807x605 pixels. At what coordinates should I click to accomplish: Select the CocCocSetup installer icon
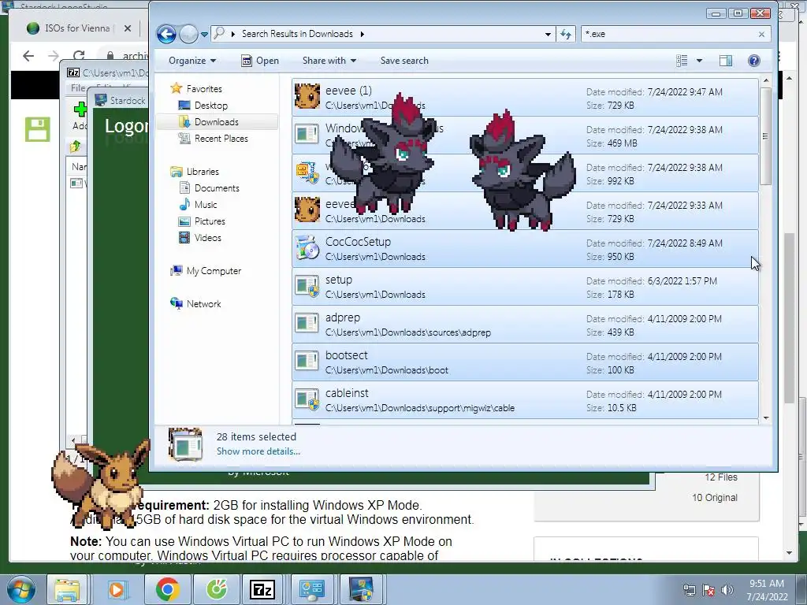click(x=307, y=248)
